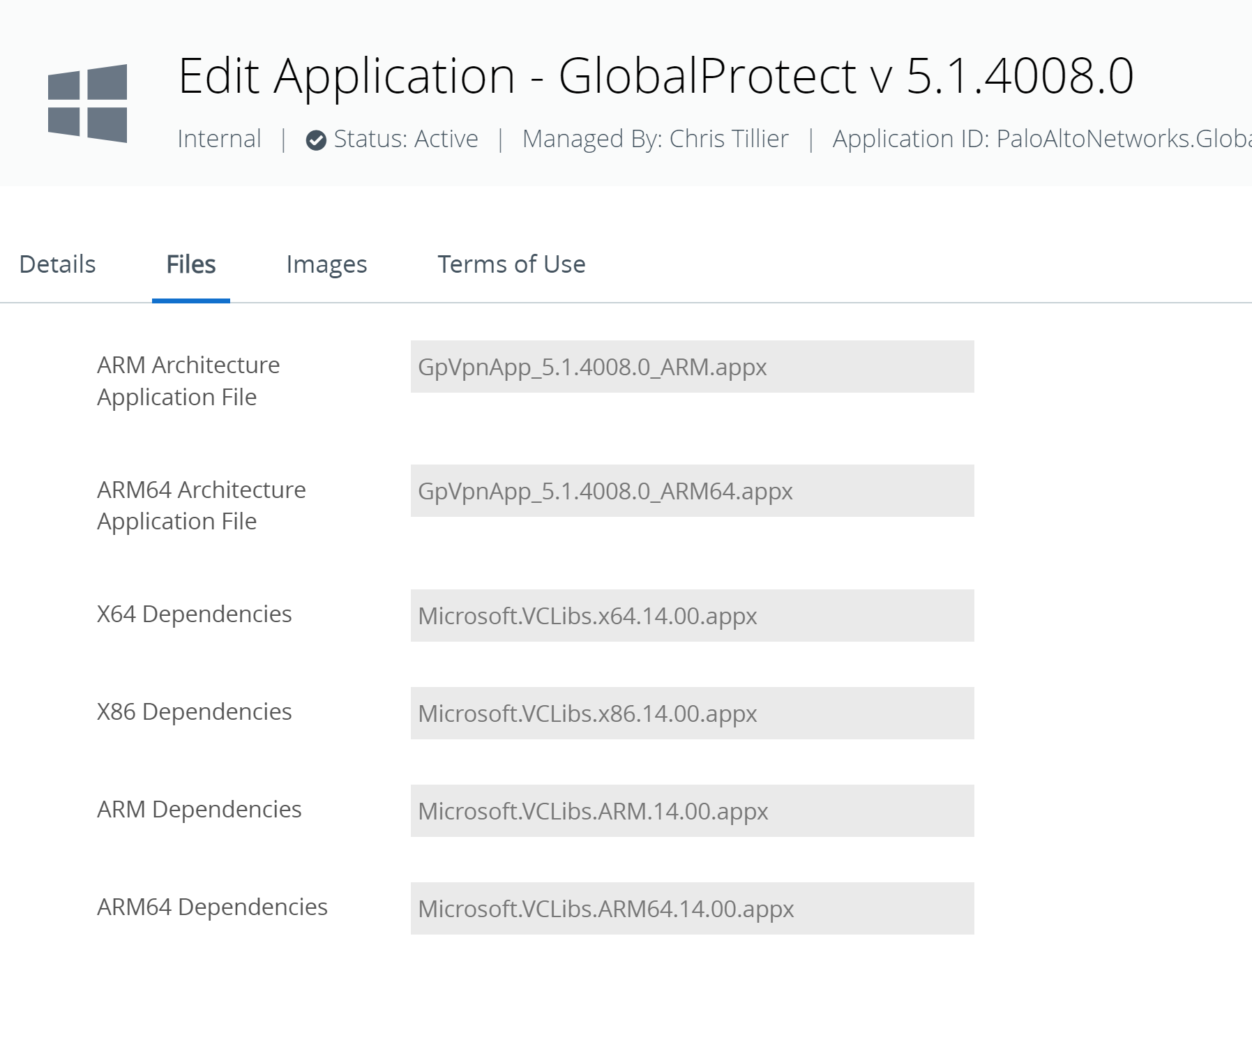Click the Microsoft.VCLibs.x86.14.00.appx field
The height and width of the screenshot is (1042, 1252).
[x=692, y=713]
